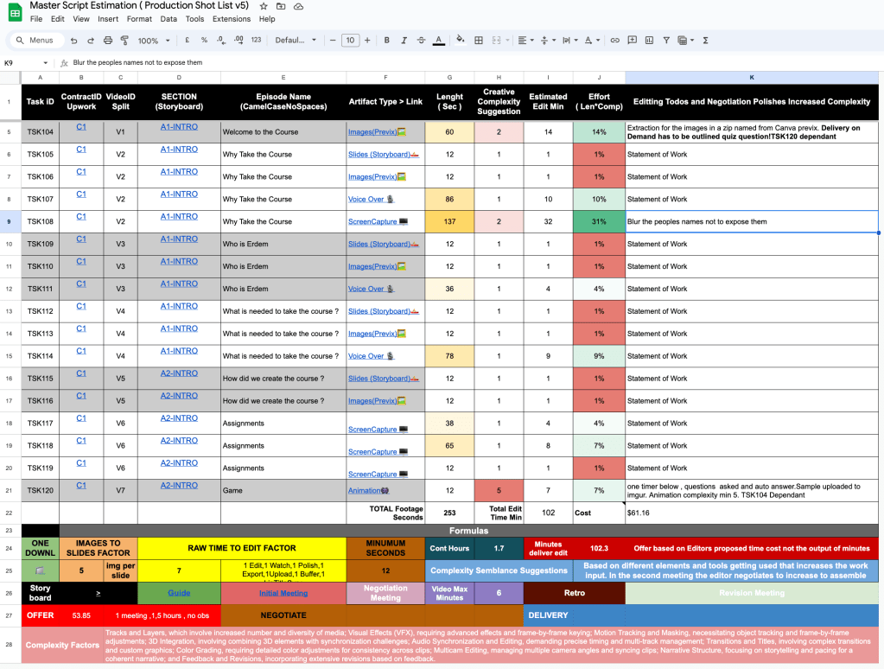Screen dimensions: 884x669
Task: Toggle strikethrough formatting
Action: (421, 40)
